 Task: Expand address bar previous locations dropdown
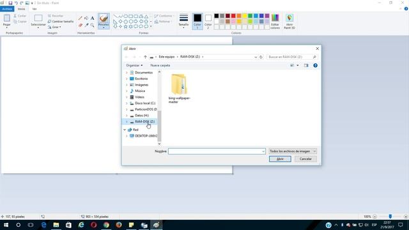[x=256, y=57]
